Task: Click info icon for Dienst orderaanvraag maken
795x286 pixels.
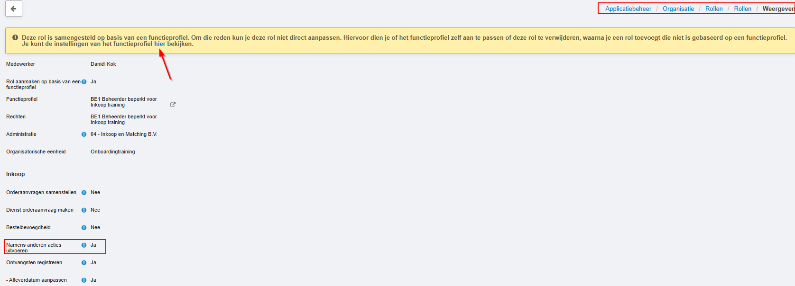Action: (x=84, y=210)
